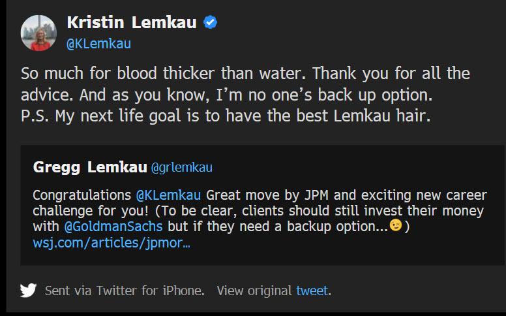This screenshot has width=506, height=316.
Task: Click the "Sent via Twitter for iPhone" text
Action: pyautogui.click(x=125, y=291)
